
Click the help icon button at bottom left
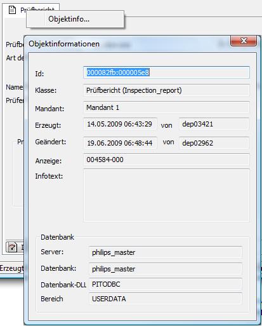(12, 247)
